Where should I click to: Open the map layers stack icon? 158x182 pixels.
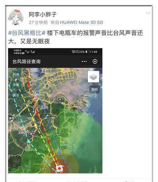point(93,77)
